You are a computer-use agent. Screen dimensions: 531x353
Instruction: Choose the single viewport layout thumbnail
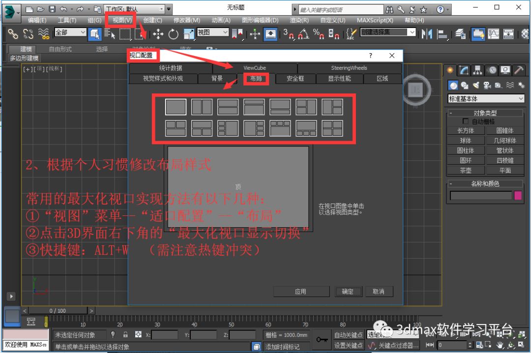[176, 107]
